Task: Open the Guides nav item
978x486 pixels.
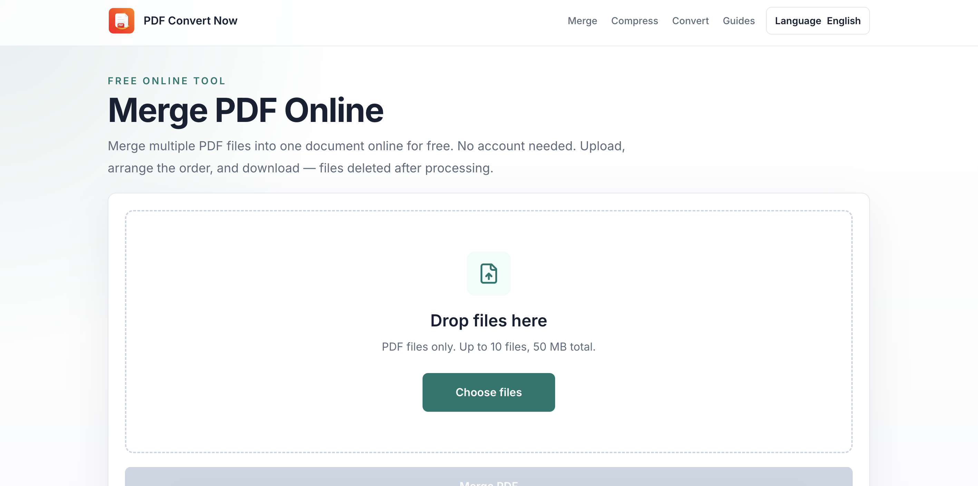Action: [738, 20]
